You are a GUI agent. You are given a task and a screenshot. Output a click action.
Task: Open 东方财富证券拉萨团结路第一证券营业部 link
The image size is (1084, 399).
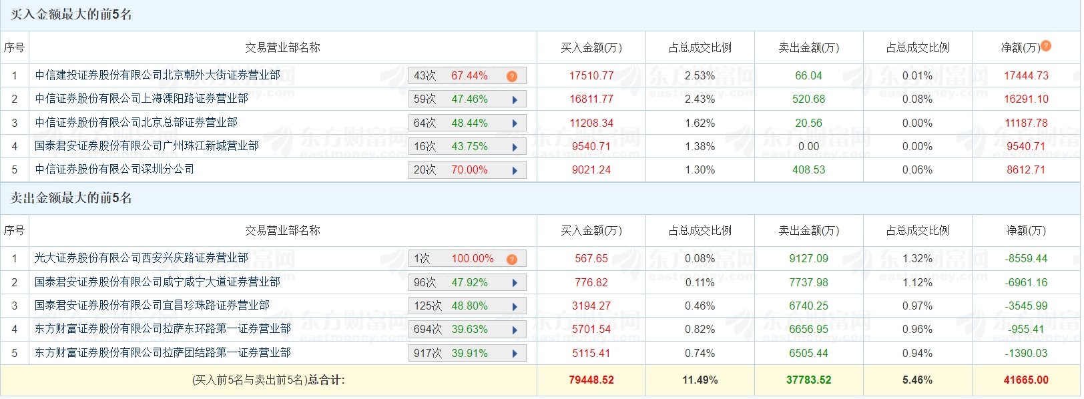coord(163,353)
